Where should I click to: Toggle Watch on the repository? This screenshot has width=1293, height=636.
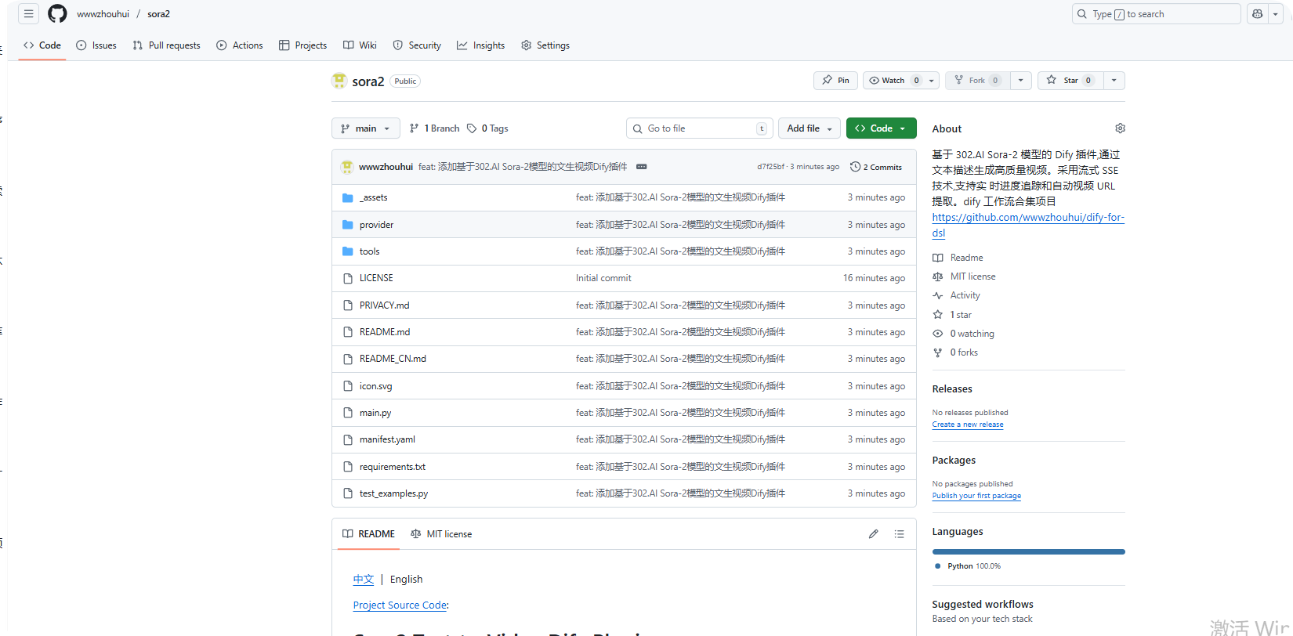893,81
